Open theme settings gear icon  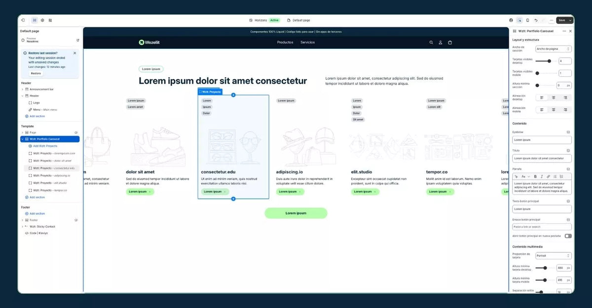[x=42, y=20]
